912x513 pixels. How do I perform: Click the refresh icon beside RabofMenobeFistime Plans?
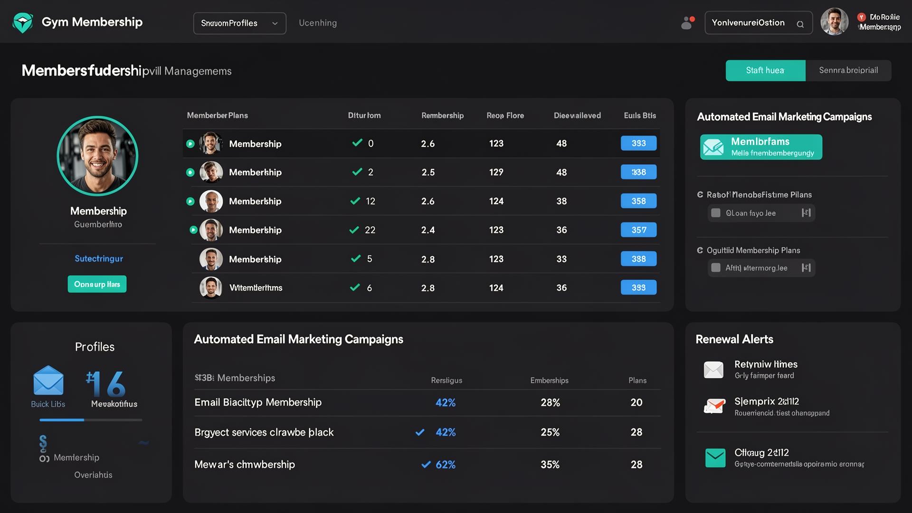(700, 195)
